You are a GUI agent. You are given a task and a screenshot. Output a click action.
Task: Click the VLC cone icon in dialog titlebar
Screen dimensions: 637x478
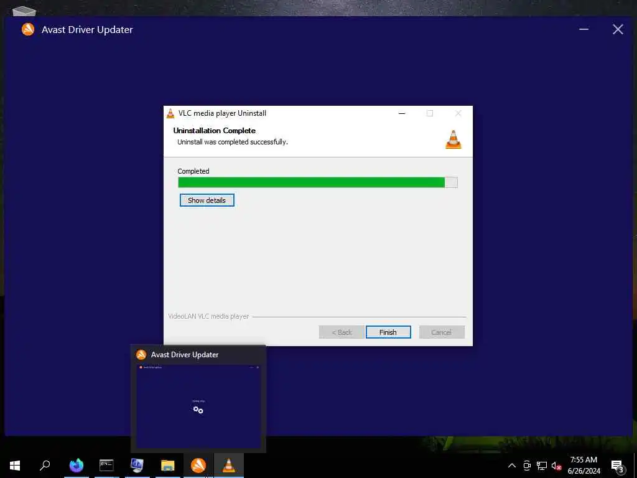170,113
